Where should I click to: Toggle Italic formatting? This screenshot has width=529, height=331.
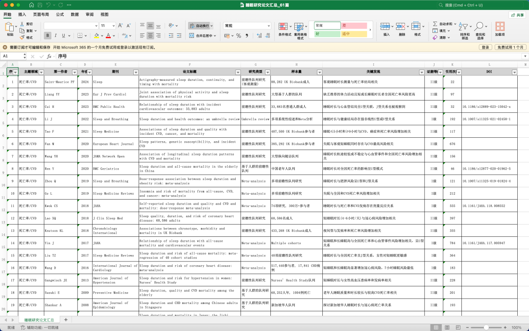(55, 35)
